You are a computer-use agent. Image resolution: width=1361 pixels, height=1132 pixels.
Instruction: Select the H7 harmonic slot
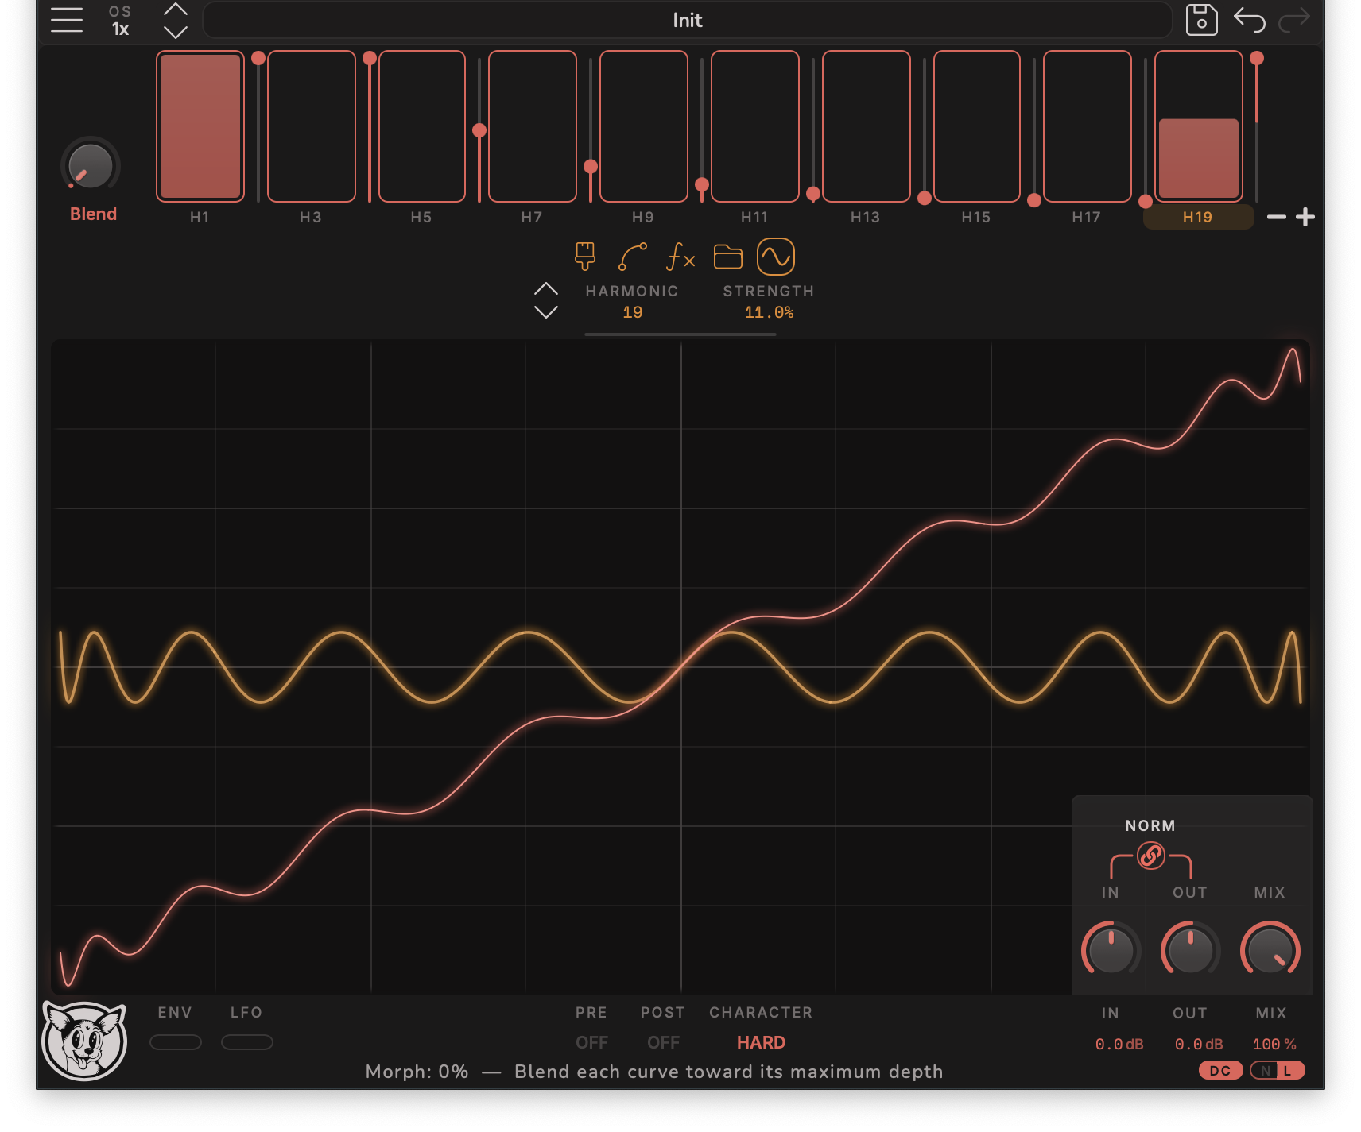tap(533, 126)
